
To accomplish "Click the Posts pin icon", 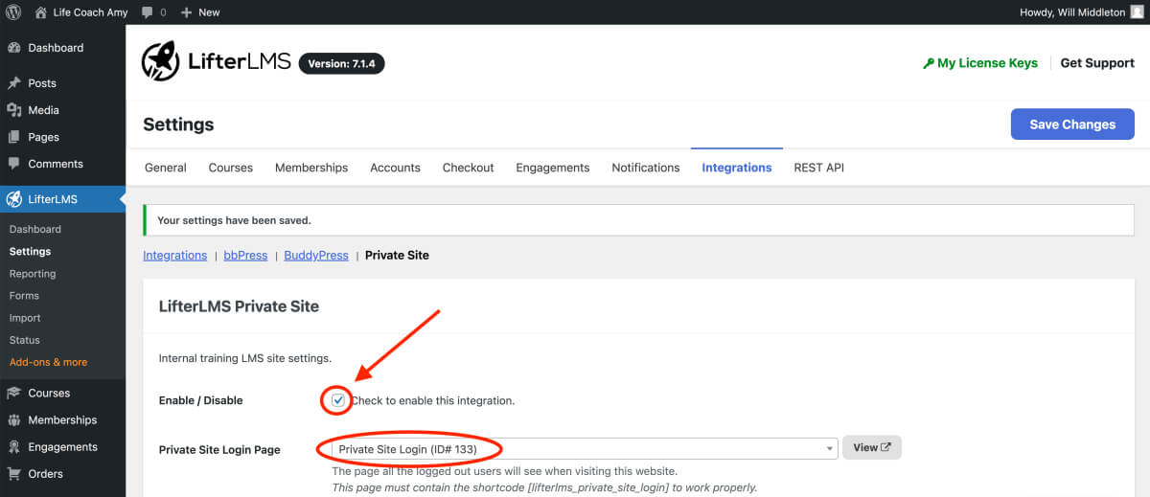I will tap(14, 83).
